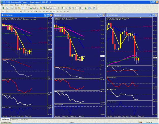The width and height of the screenshot is (159, 124).
Task: Select the text label tool
Action: click(32, 11)
